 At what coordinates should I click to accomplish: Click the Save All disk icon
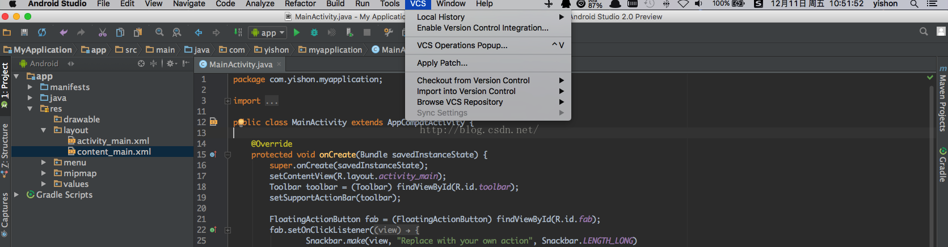click(x=24, y=33)
